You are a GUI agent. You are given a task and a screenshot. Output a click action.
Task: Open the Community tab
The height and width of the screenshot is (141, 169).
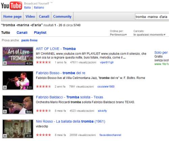click(62, 17)
